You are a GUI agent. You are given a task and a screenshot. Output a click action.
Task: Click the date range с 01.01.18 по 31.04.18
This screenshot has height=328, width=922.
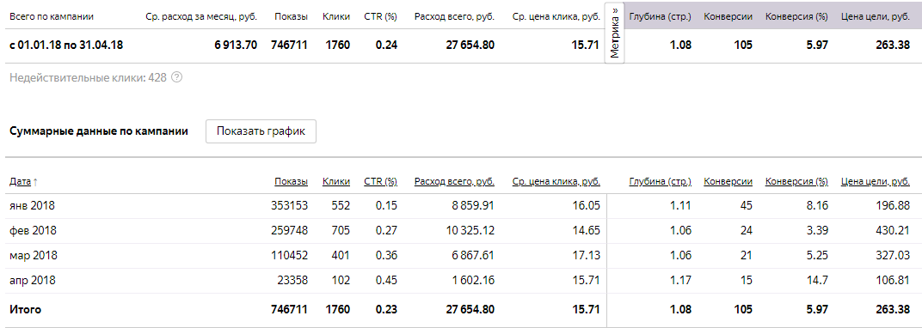point(66,45)
